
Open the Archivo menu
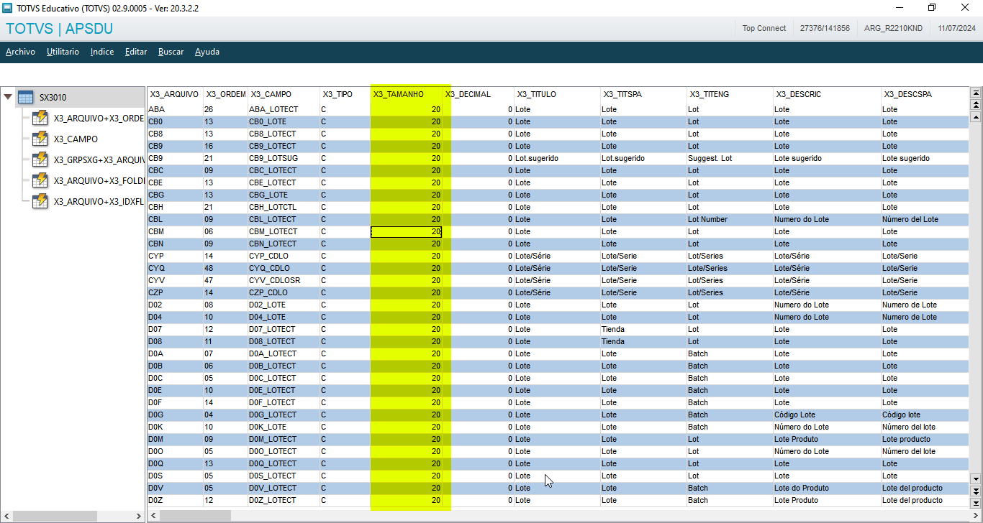pyautogui.click(x=20, y=52)
